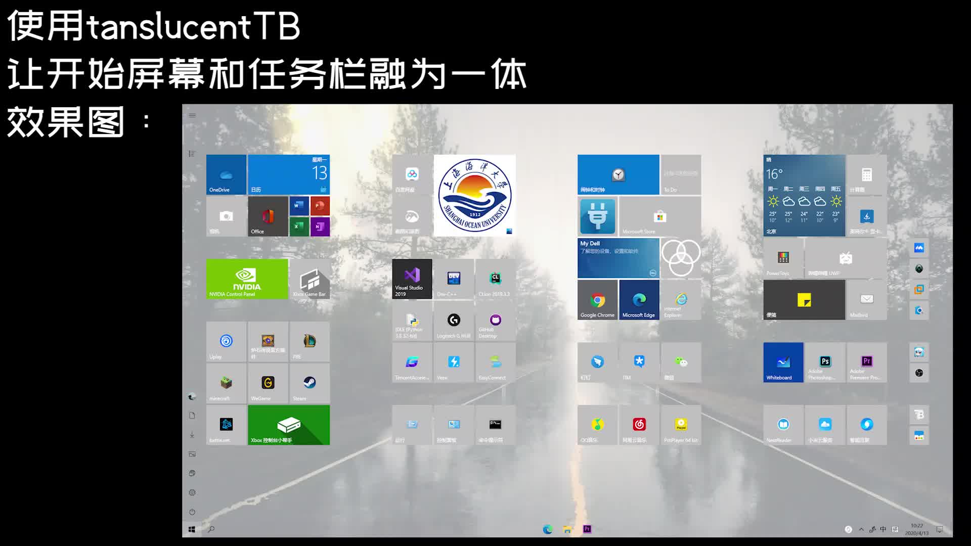971x546 pixels.
Task: Open Adobe Premiere Pro from the taskbar
Action: tap(587, 529)
